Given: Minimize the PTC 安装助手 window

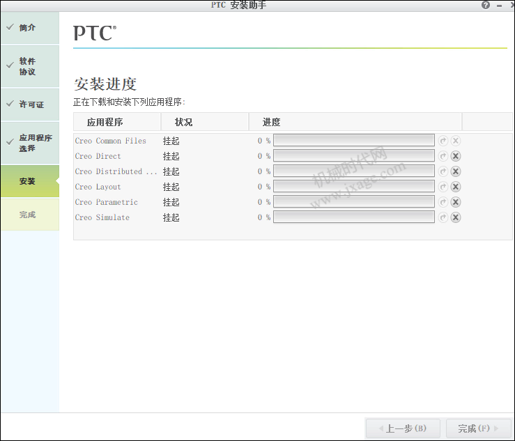Looking at the screenshot, I should click(500, 6).
